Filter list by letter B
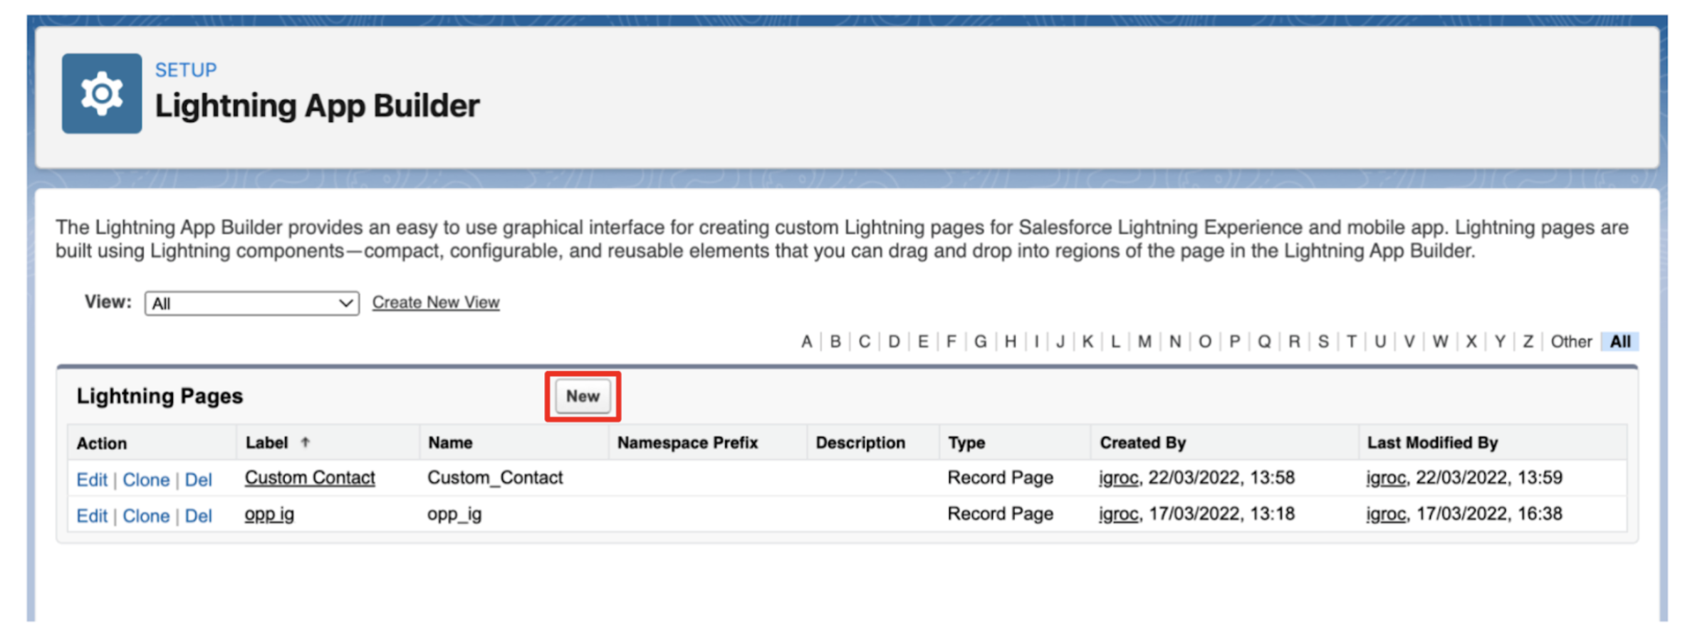The width and height of the screenshot is (1685, 635). 835,342
